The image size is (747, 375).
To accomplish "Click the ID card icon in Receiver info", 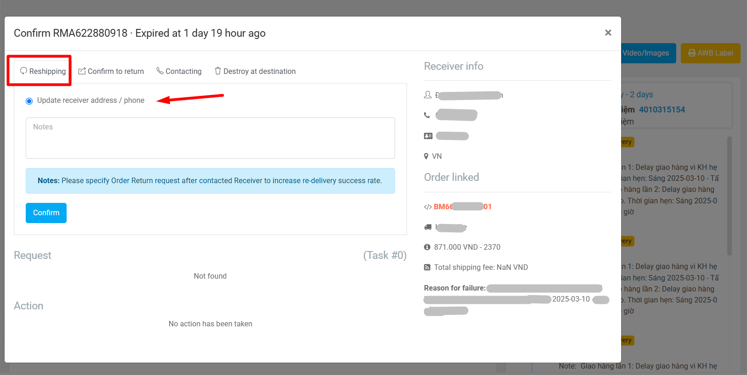I will [x=428, y=136].
